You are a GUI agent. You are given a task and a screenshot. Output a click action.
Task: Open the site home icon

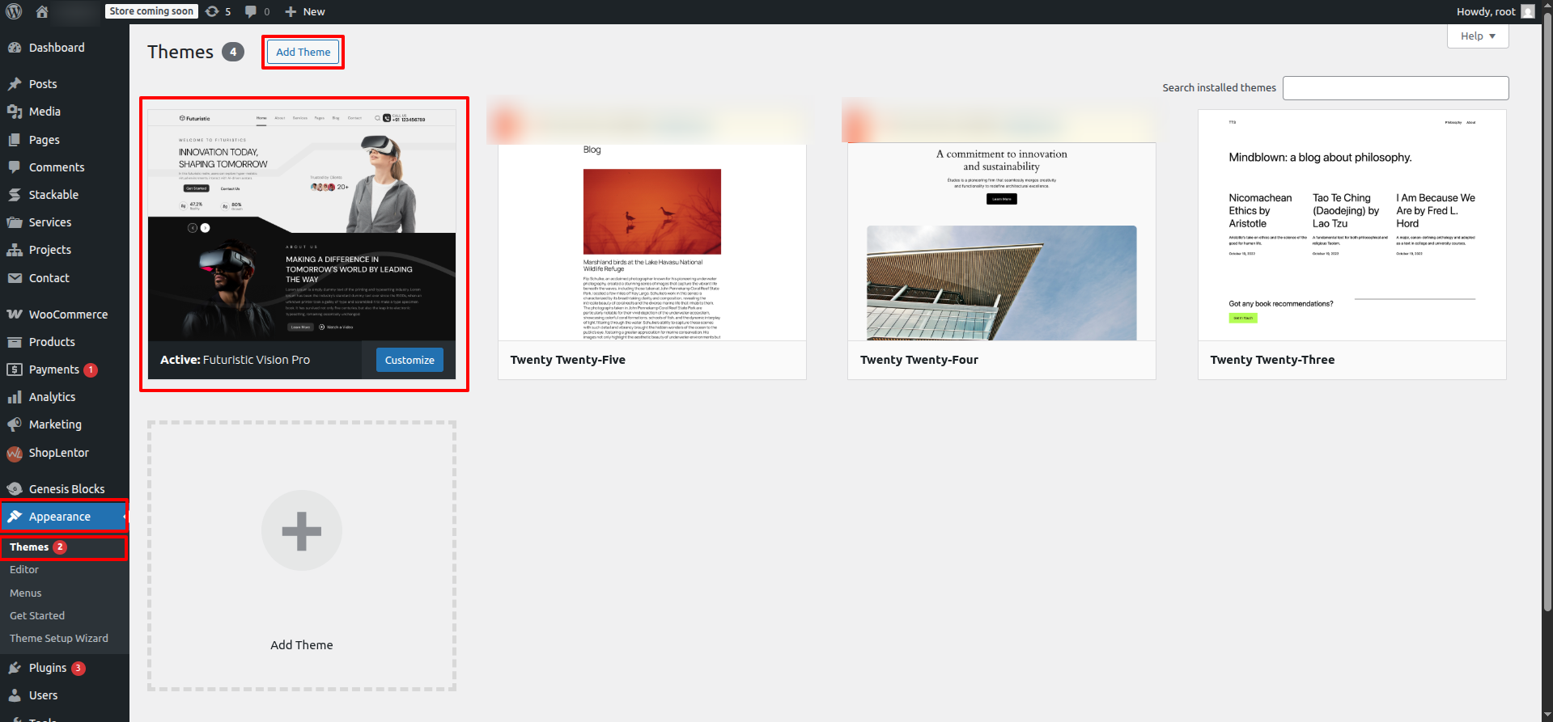[x=42, y=11]
